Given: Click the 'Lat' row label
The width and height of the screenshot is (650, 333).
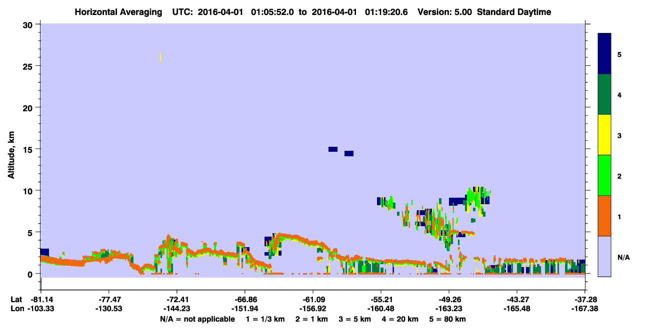Looking at the screenshot, I should 16,300.
